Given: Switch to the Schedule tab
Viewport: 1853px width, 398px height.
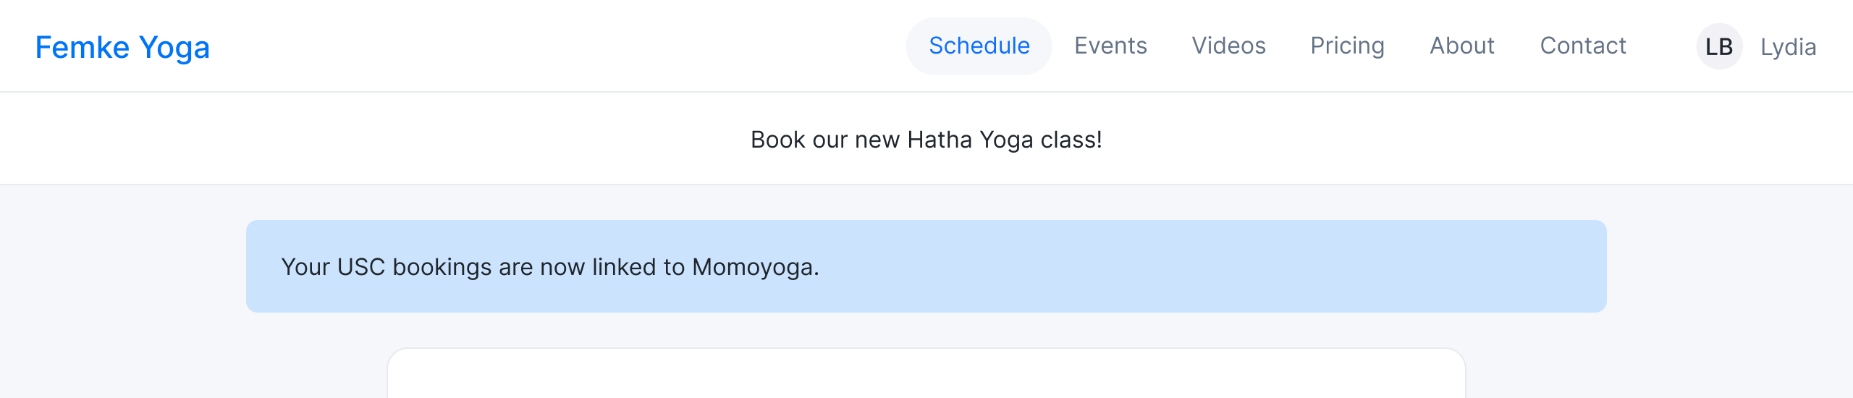Looking at the screenshot, I should coord(979,46).
